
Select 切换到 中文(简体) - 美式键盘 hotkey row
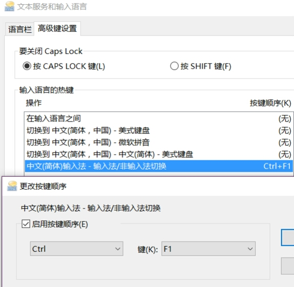(159, 154)
